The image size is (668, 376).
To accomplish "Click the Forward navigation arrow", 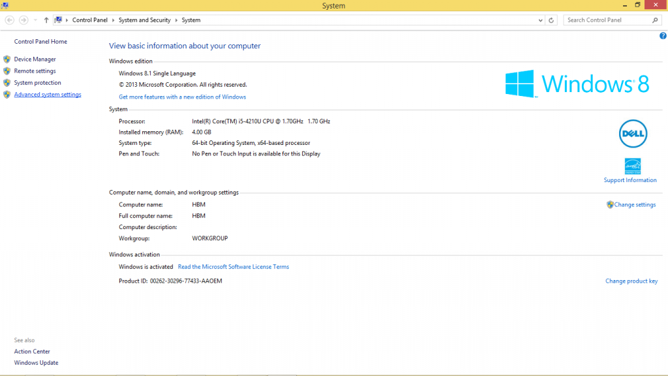I will 23,20.
